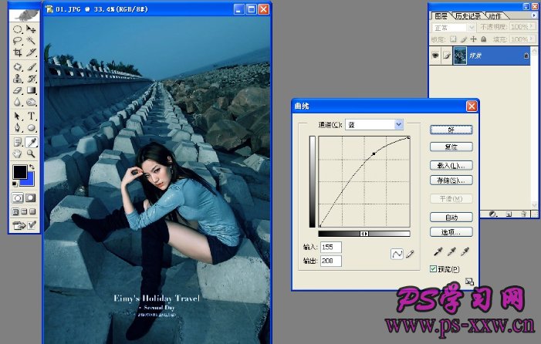Viewport: 541px width, 344px height.
Task: Switch to Full Screen with menu bar mode
Action: coord(24,211)
